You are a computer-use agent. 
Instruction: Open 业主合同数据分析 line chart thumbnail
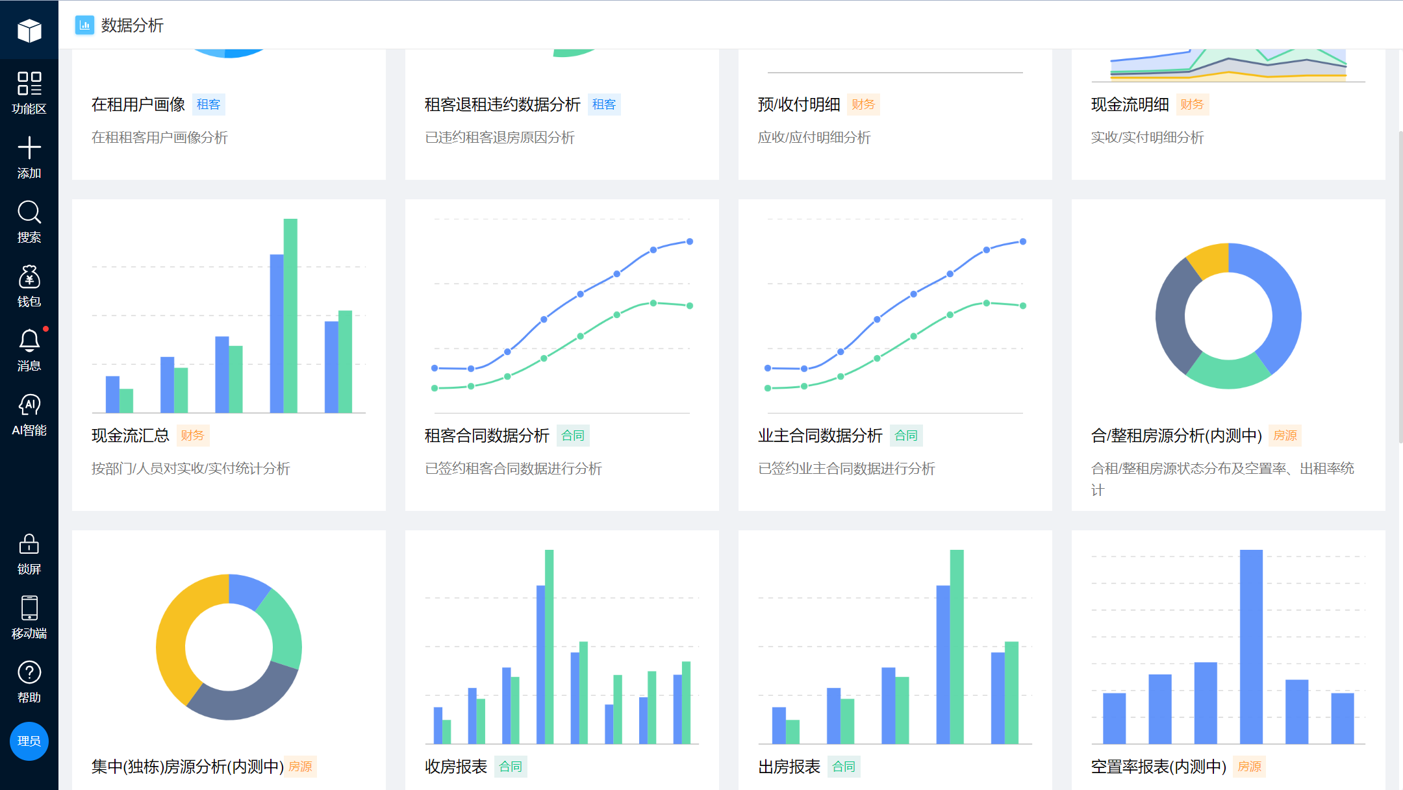pos(895,315)
